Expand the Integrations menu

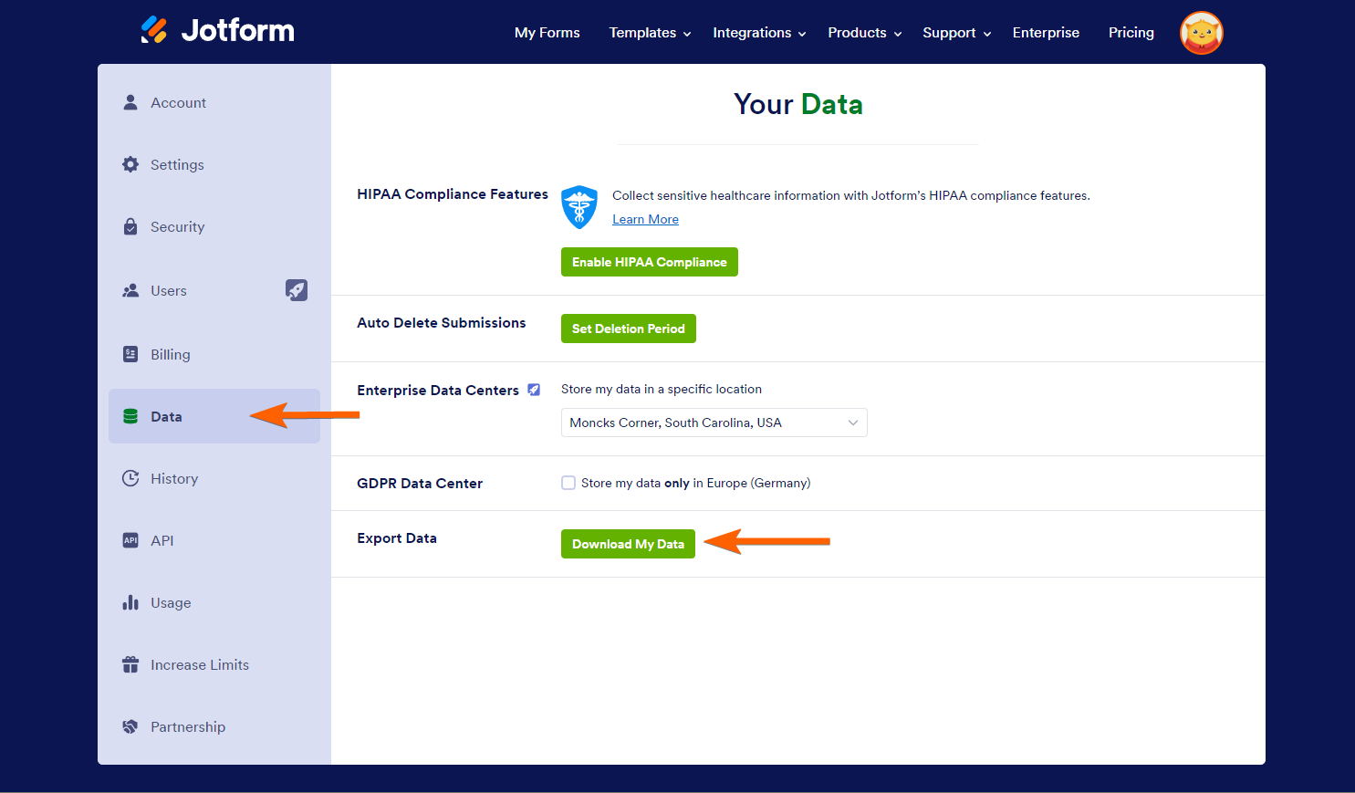pos(759,33)
